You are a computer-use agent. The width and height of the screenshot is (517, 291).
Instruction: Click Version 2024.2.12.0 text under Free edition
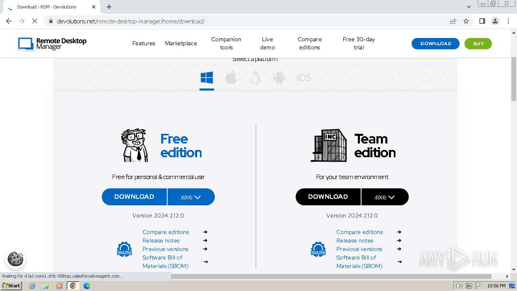(x=158, y=215)
